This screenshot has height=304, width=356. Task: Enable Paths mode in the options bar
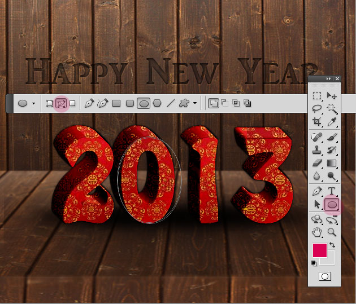pos(61,103)
